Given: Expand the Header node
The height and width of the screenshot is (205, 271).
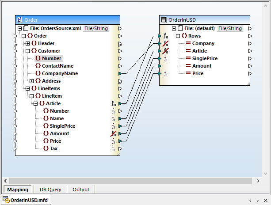Looking at the screenshot, I should (28, 43).
